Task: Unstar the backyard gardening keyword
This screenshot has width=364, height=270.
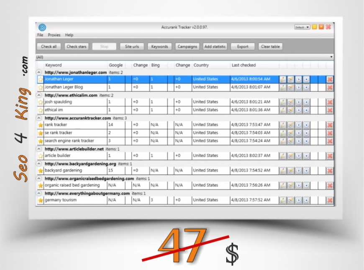Action: point(41,171)
